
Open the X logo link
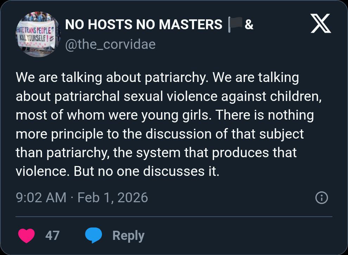point(321,23)
